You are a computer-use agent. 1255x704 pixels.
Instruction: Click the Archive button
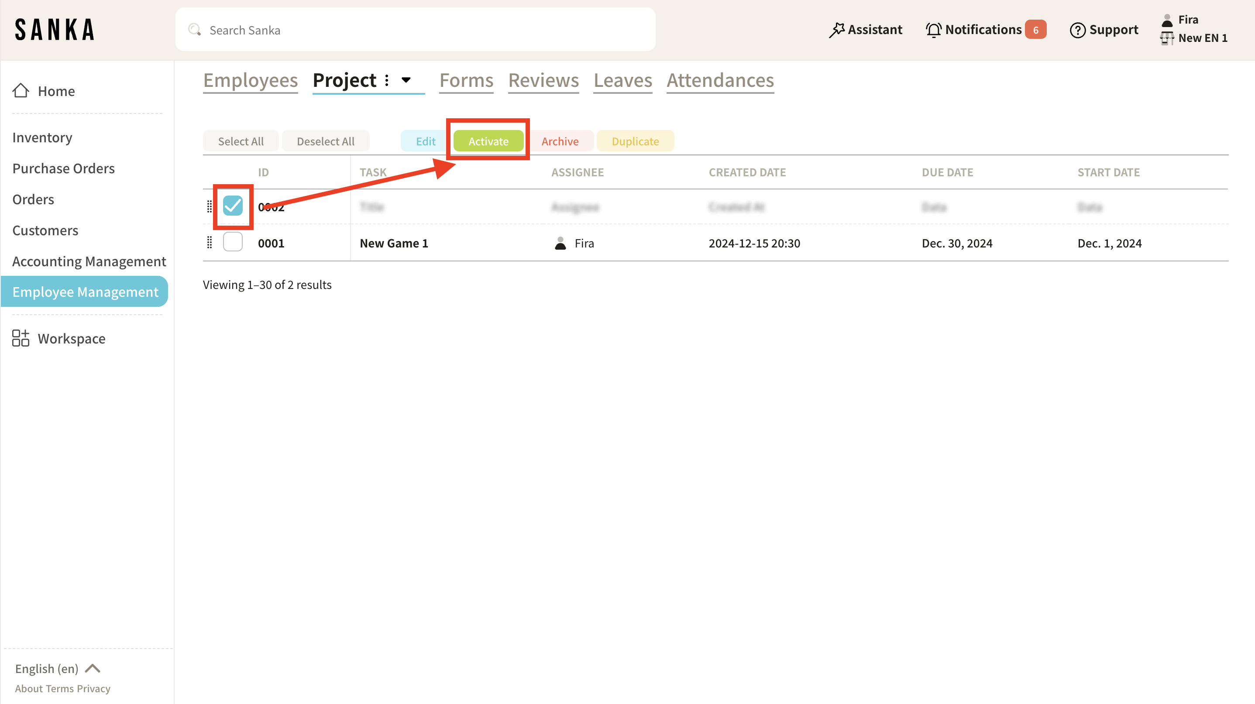[560, 141]
